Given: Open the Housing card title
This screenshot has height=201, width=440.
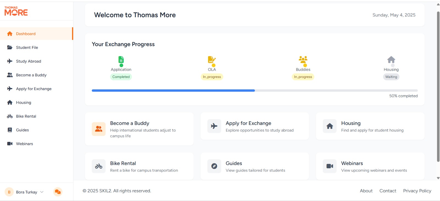Looking at the screenshot, I should pyautogui.click(x=351, y=123).
